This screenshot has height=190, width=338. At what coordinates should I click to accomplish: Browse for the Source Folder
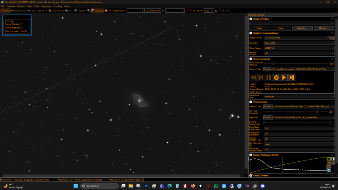tap(267, 69)
